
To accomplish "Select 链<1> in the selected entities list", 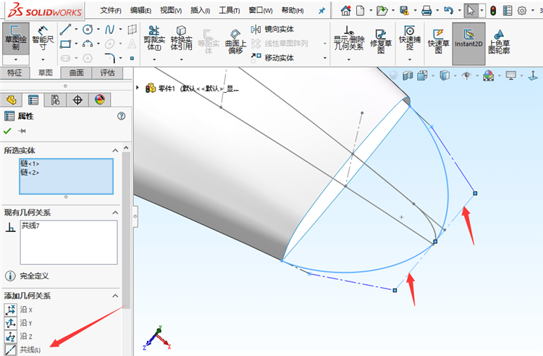I will 30,163.
